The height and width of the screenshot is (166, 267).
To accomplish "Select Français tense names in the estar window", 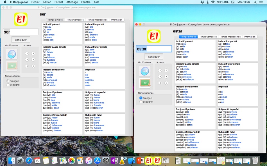I will click(x=146, y=98).
